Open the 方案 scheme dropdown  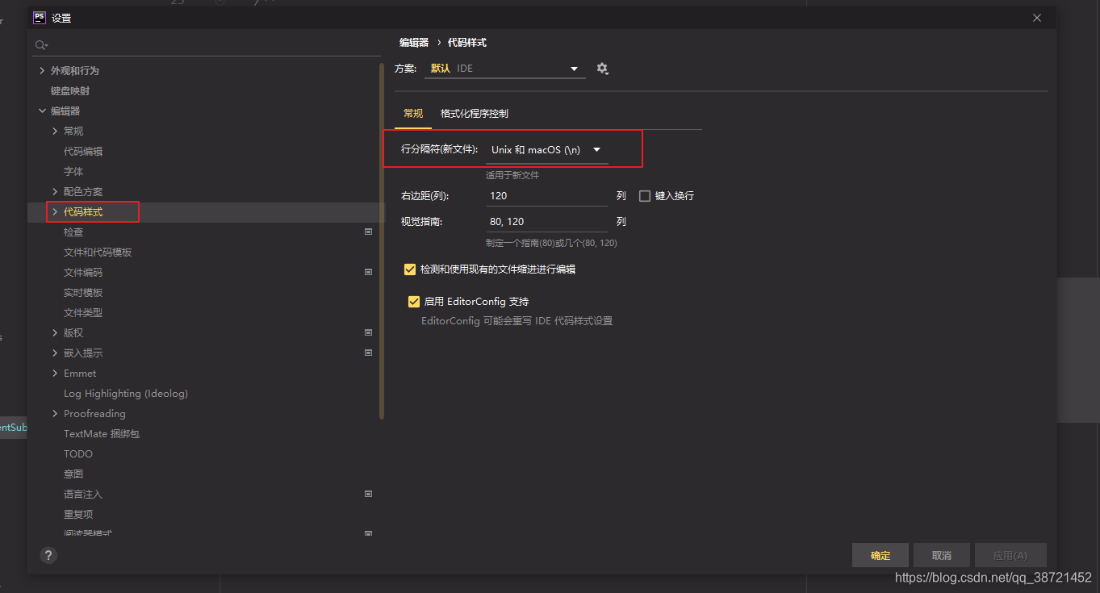coord(505,69)
